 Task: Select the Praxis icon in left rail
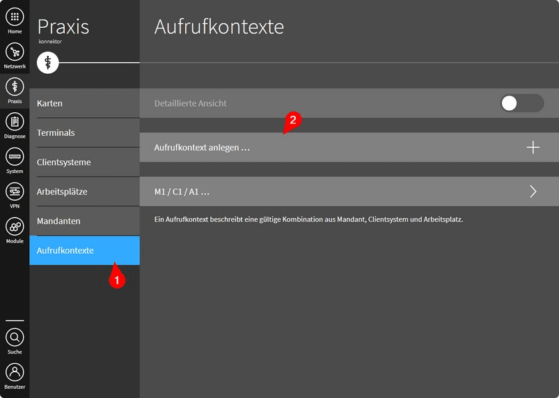click(x=15, y=87)
